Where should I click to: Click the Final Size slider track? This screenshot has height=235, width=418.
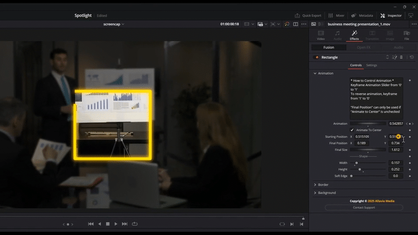[x=368, y=149]
